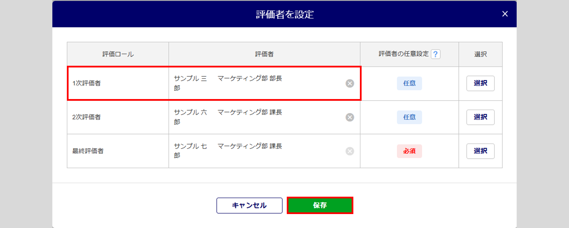The height and width of the screenshot is (228, 569).
Task: Click 選択 button for 1次評価者
Action: click(x=481, y=83)
